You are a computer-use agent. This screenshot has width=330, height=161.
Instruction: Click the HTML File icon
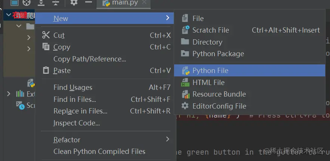(185, 82)
